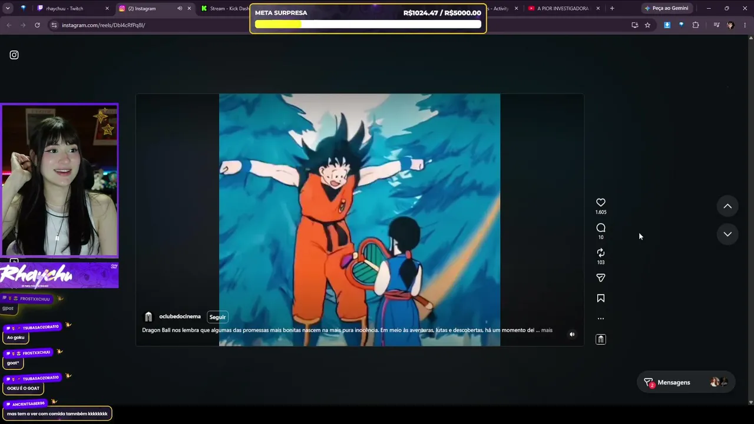
Task: Open the install app icon in address bar
Action: (634, 25)
